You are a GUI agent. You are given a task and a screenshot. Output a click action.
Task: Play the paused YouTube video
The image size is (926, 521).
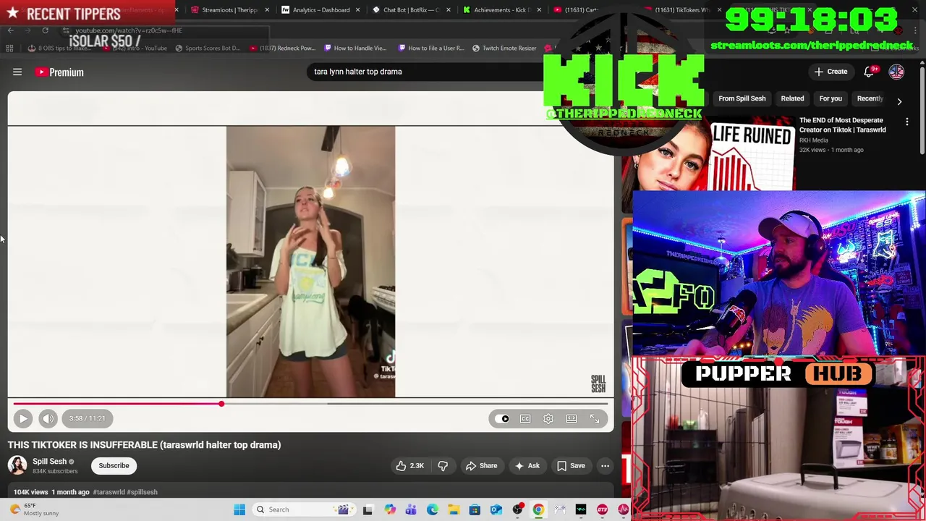[x=22, y=418]
